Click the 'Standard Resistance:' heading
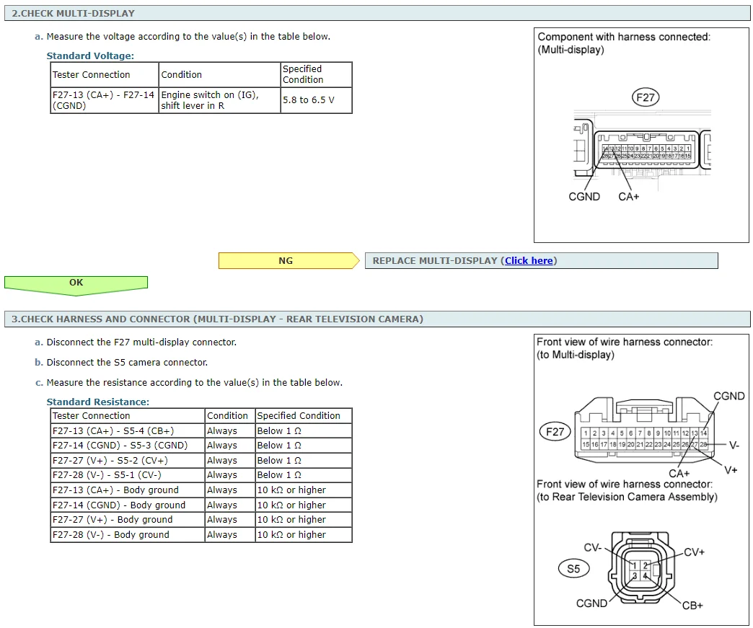This screenshot has width=753, height=628. pyautogui.click(x=97, y=402)
